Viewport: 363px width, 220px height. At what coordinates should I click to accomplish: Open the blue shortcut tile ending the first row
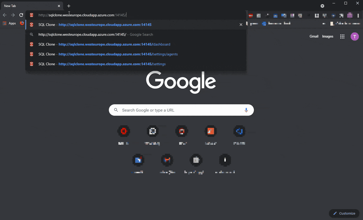pyautogui.click(x=239, y=131)
